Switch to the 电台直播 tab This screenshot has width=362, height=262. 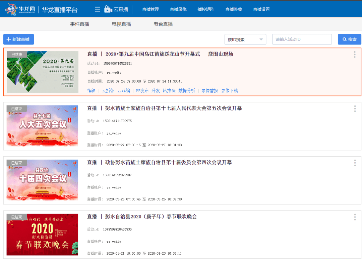click(163, 24)
